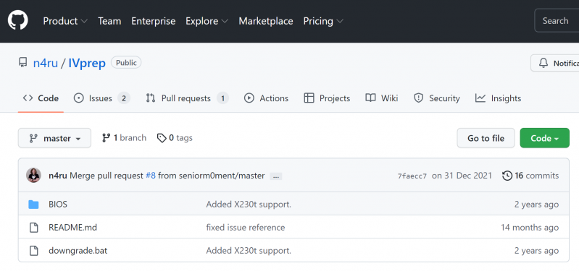Open the README.md file
This screenshot has height=271, width=579.
click(72, 228)
